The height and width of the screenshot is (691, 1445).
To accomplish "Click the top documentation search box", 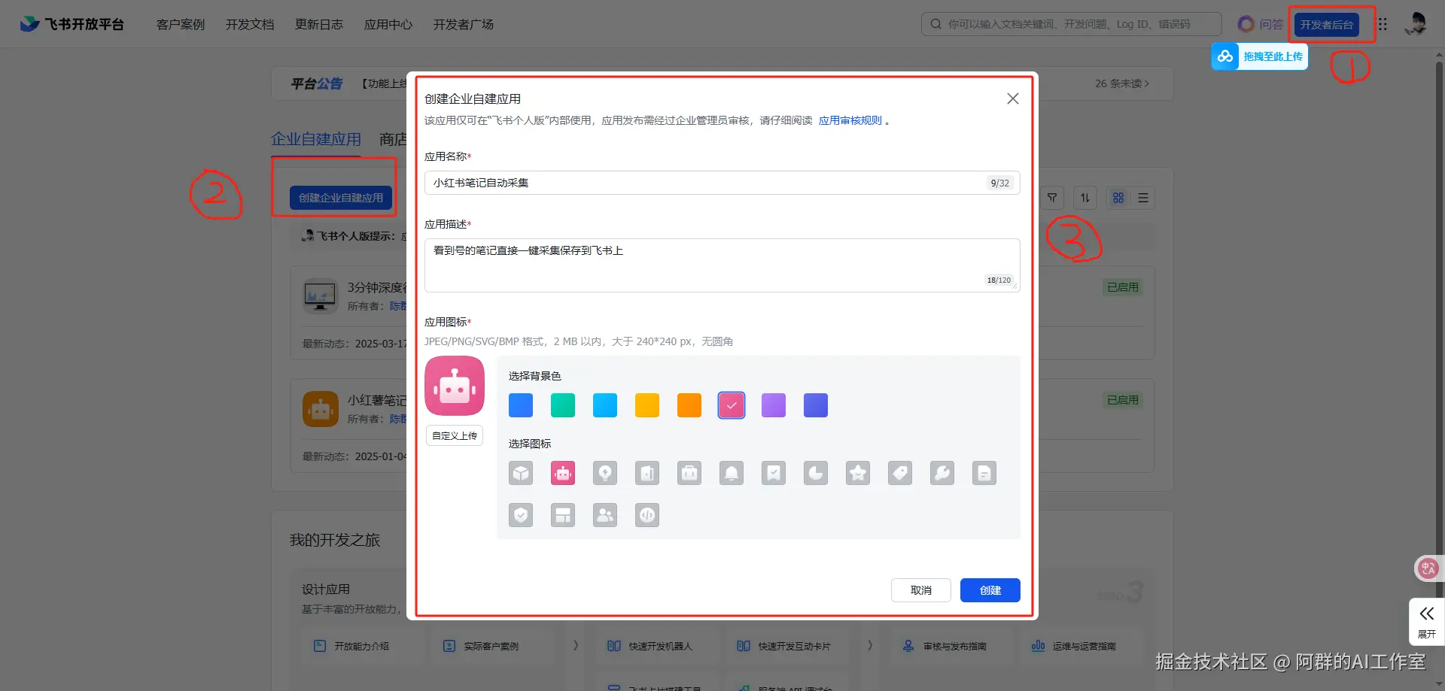I will (1071, 24).
